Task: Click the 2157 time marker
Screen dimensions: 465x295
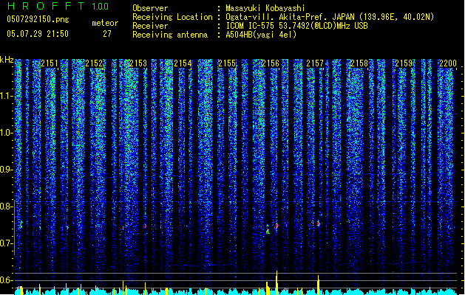Action: tap(315, 63)
